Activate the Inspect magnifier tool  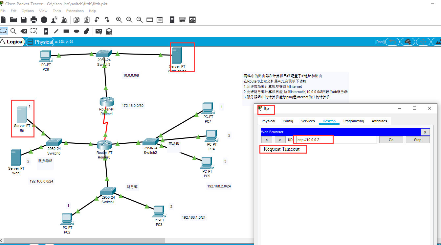13,31
